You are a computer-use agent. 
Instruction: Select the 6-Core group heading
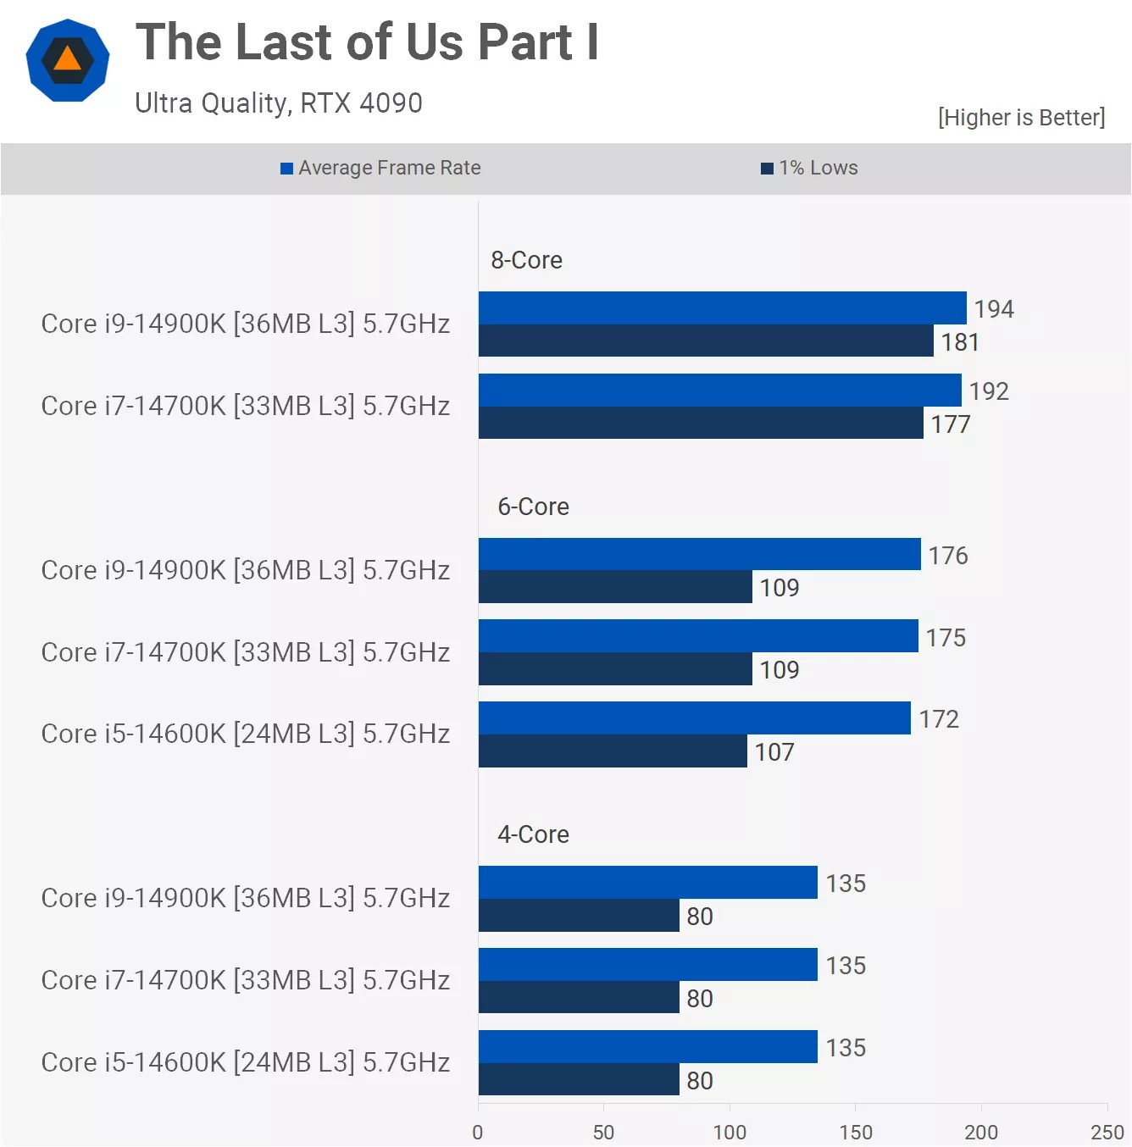point(533,507)
